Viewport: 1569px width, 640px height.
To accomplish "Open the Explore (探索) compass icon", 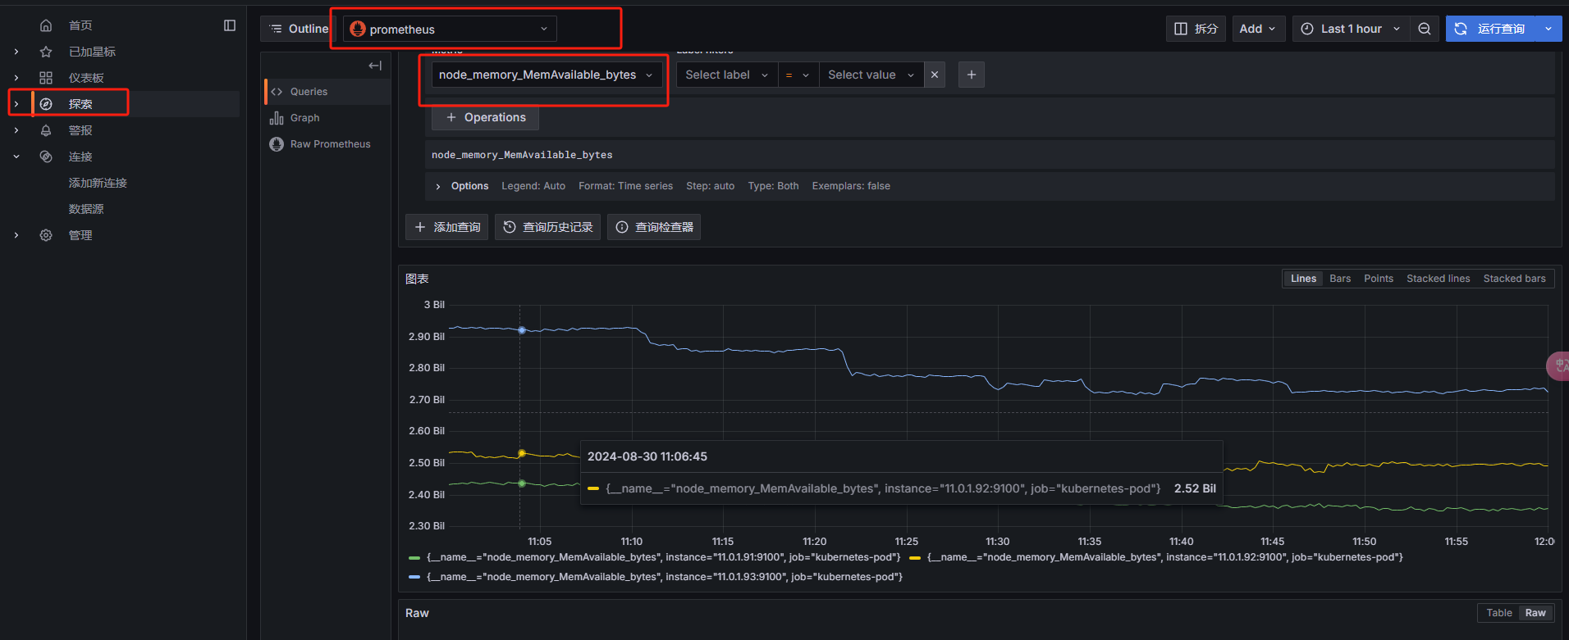I will [x=46, y=104].
